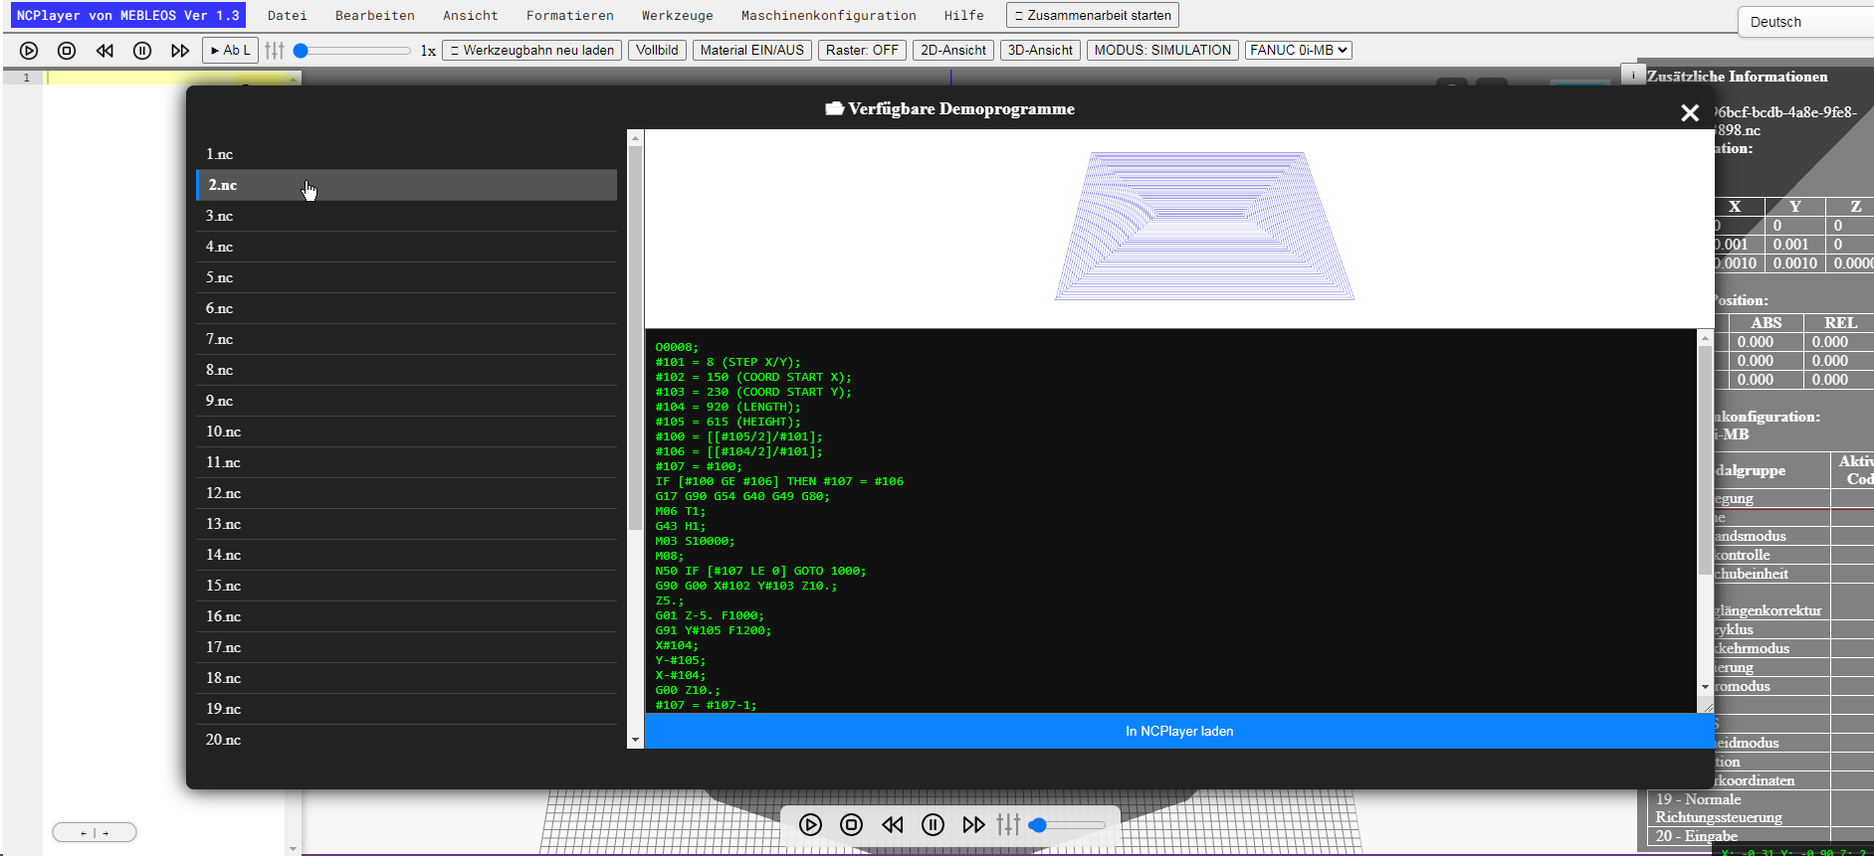Screen dimensions: 1874x856
Task: Open the Ansicht menu
Action: click(471, 15)
